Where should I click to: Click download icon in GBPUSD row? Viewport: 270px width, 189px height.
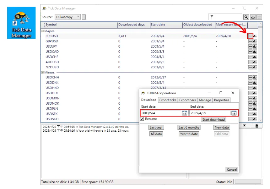click(255, 41)
